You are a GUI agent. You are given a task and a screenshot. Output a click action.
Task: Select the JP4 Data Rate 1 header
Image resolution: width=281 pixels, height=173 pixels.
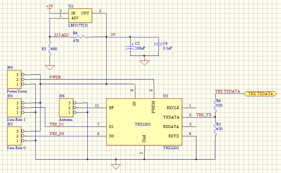(14, 108)
